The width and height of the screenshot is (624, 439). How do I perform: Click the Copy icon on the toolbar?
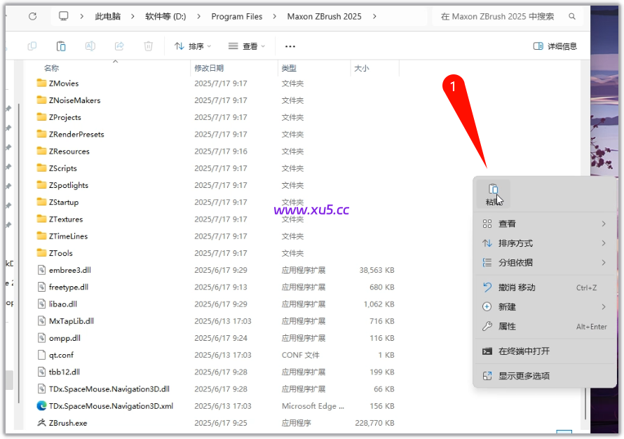pyautogui.click(x=32, y=45)
